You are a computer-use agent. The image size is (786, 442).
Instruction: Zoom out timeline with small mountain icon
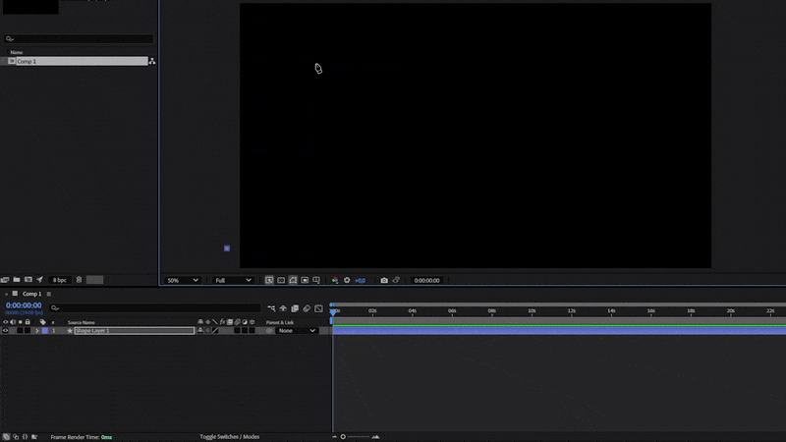click(334, 437)
